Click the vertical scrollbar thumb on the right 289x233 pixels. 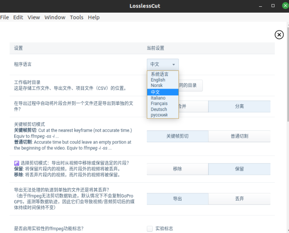click(x=288, y=74)
